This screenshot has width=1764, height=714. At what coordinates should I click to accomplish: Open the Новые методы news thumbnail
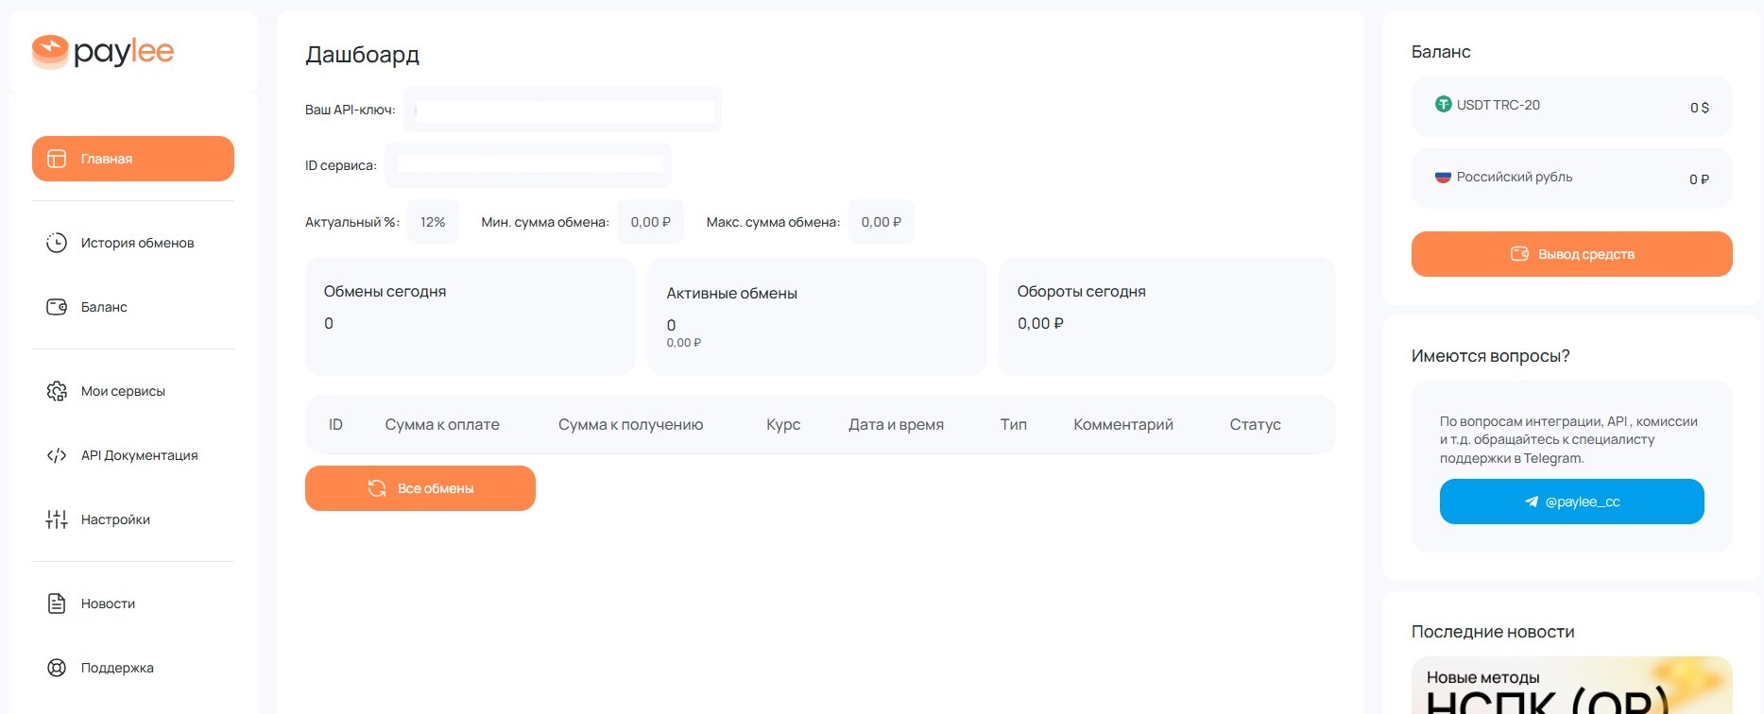click(x=1571, y=687)
